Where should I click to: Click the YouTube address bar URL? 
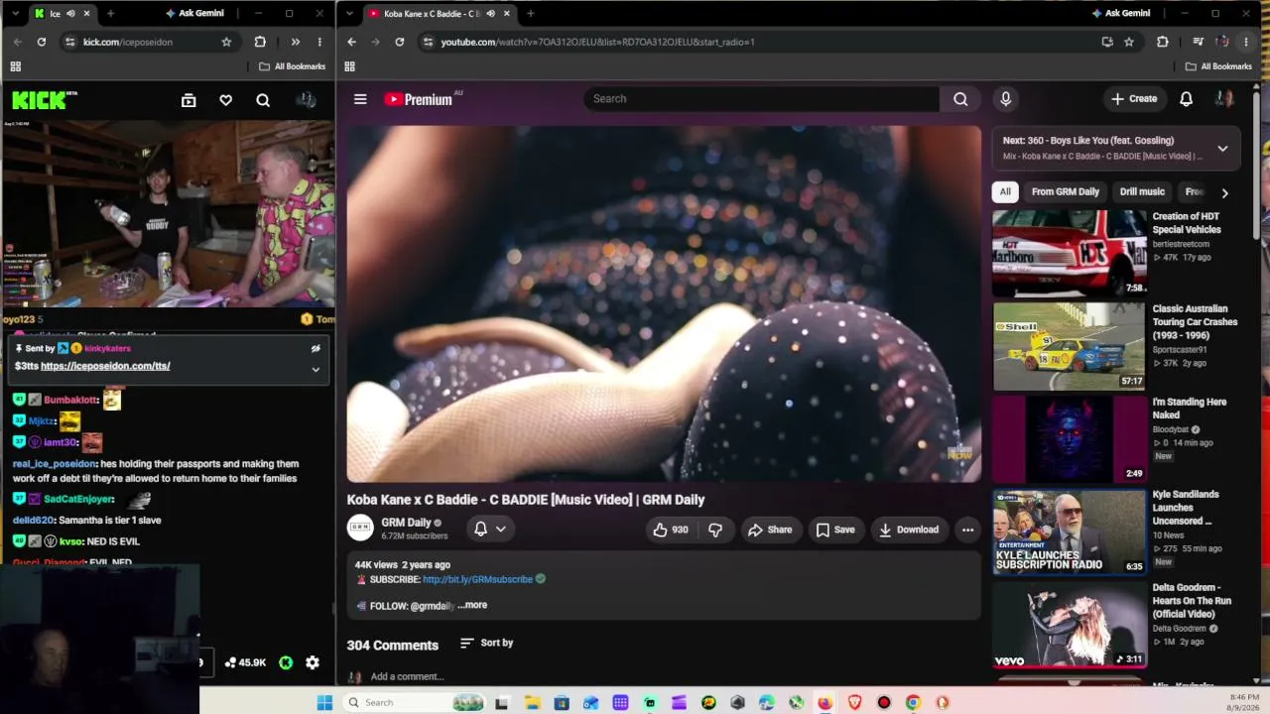tap(597, 42)
